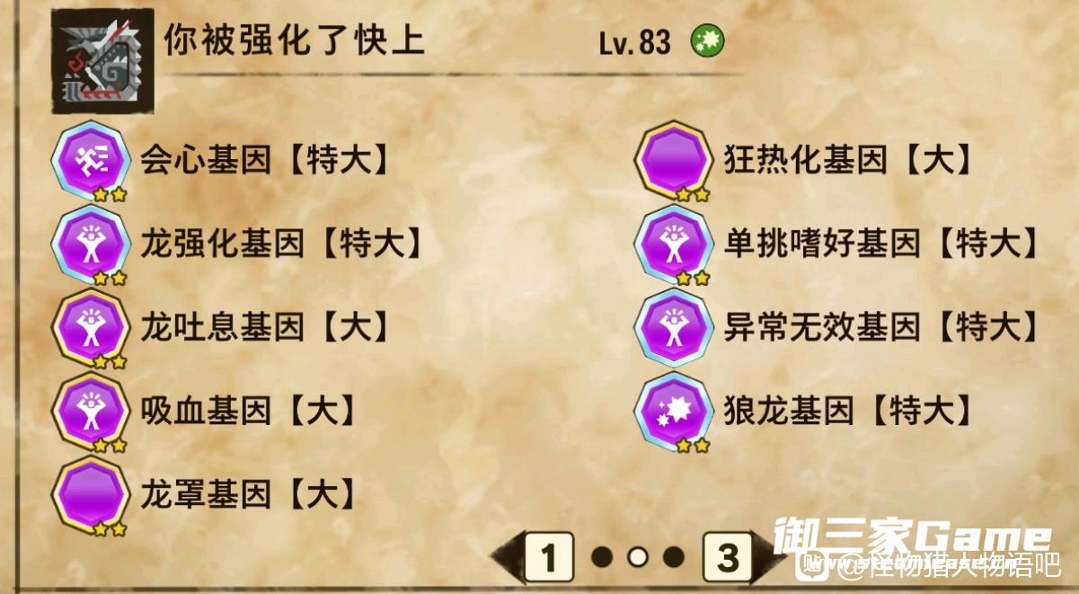The width and height of the screenshot is (1079, 594).
Task: Click the 龙罩基因【大】 gene name text
Action: click(249, 494)
